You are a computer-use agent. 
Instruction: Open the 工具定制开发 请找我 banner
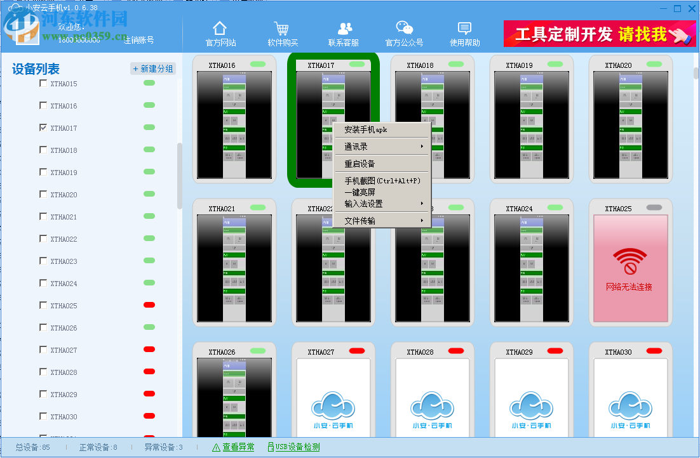[600, 34]
